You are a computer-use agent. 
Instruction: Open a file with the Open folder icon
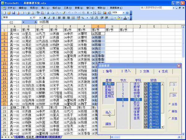(9, 13)
